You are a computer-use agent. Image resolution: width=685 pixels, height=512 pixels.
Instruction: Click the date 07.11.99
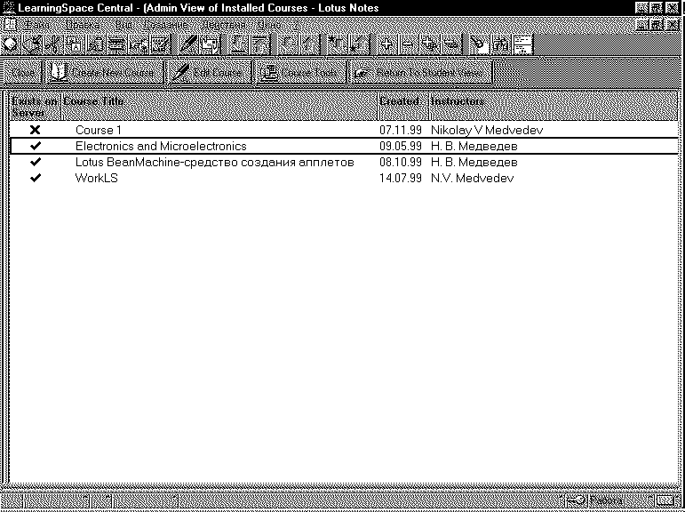point(401,130)
